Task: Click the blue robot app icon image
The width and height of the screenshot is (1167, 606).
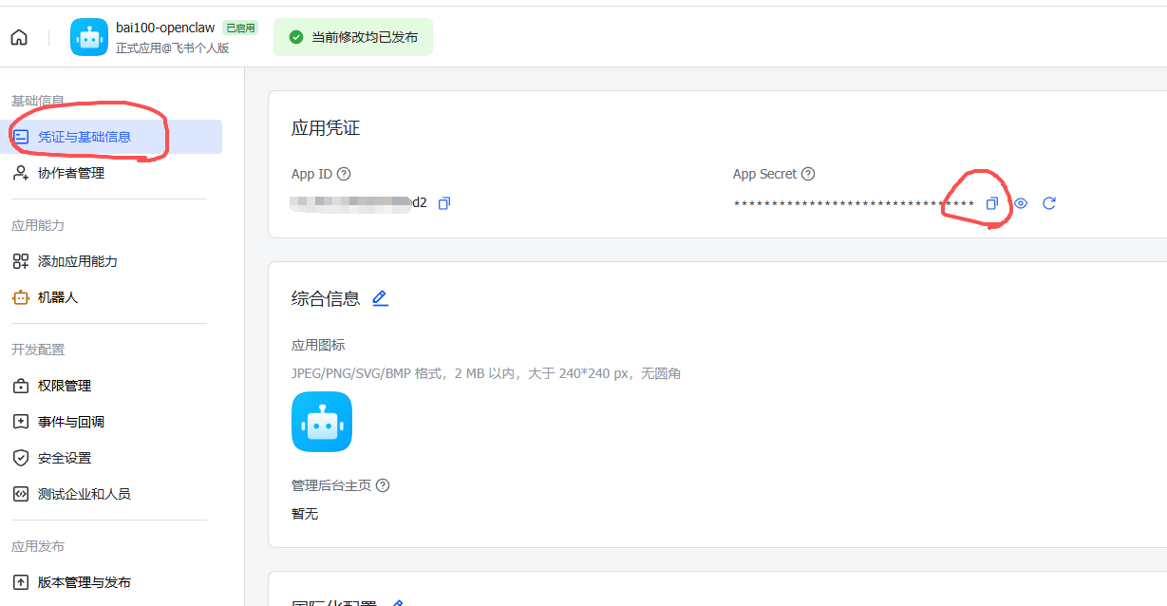Action: point(322,422)
